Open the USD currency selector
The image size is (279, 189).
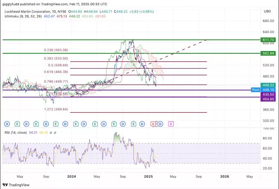click(267, 12)
